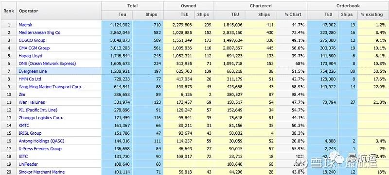The image size is (389, 175).
Task: Click the COSCO Group link
Action: click(32, 40)
